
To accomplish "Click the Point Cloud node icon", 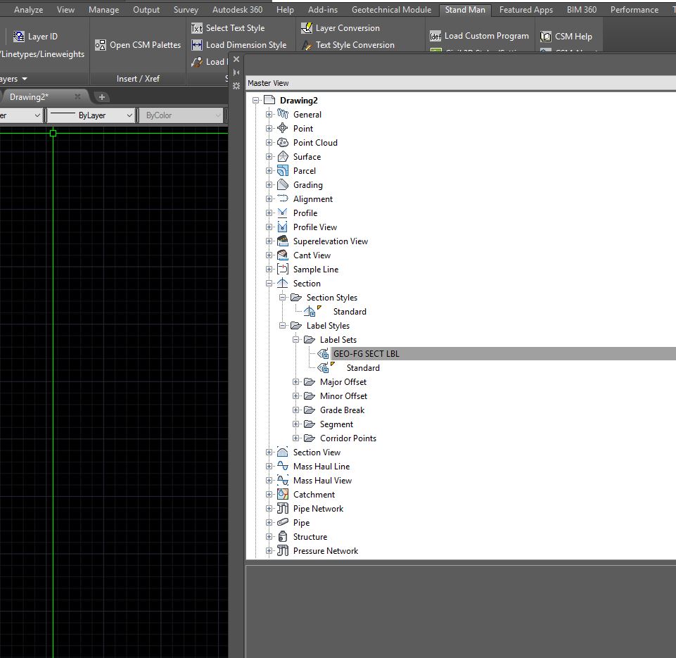I will click(283, 142).
